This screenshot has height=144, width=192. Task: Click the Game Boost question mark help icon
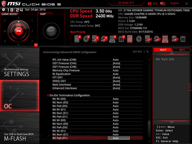[36, 45]
